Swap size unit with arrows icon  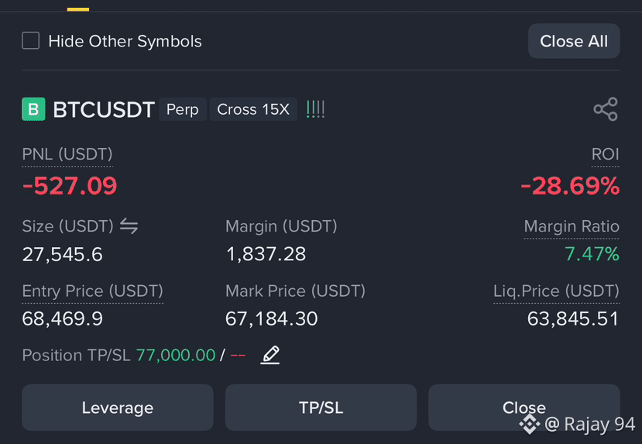(x=129, y=226)
